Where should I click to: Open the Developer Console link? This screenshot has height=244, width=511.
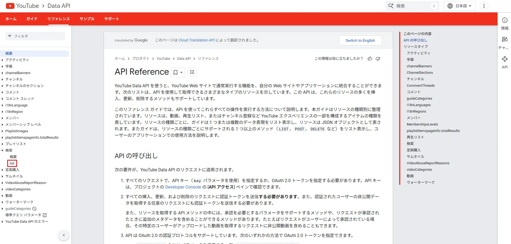coord(183,187)
